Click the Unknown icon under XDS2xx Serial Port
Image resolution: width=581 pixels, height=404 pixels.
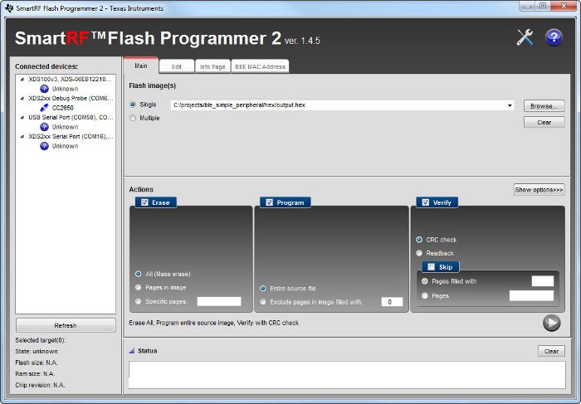[x=44, y=146]
